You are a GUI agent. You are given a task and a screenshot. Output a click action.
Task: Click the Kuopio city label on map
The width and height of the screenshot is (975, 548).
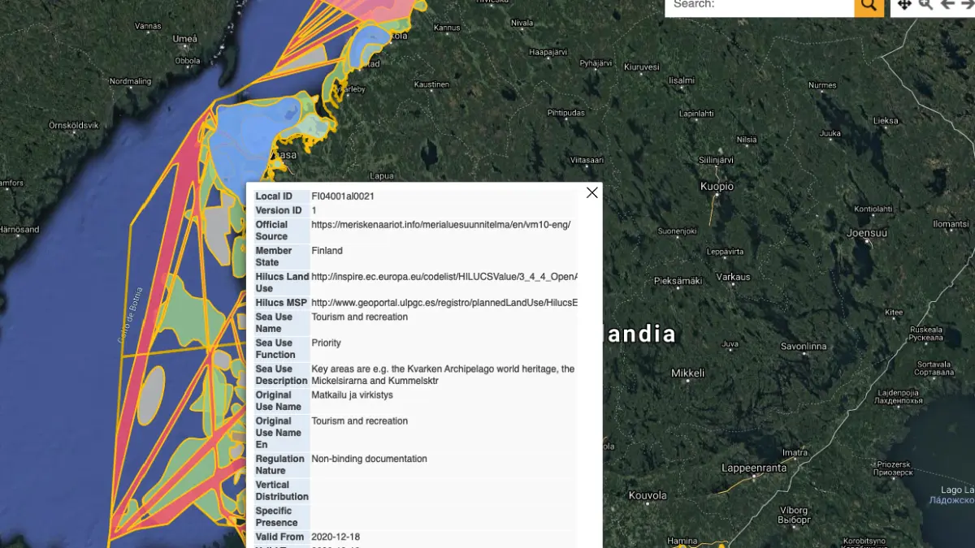[x=717, y=187]
